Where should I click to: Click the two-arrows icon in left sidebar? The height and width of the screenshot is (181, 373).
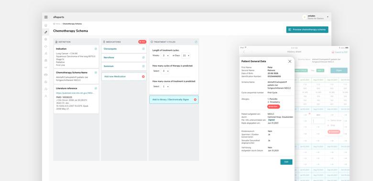pos(46,68)
